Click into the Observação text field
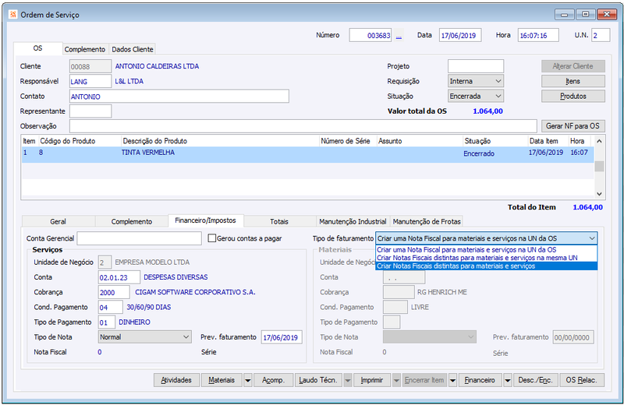 (303, 126)
